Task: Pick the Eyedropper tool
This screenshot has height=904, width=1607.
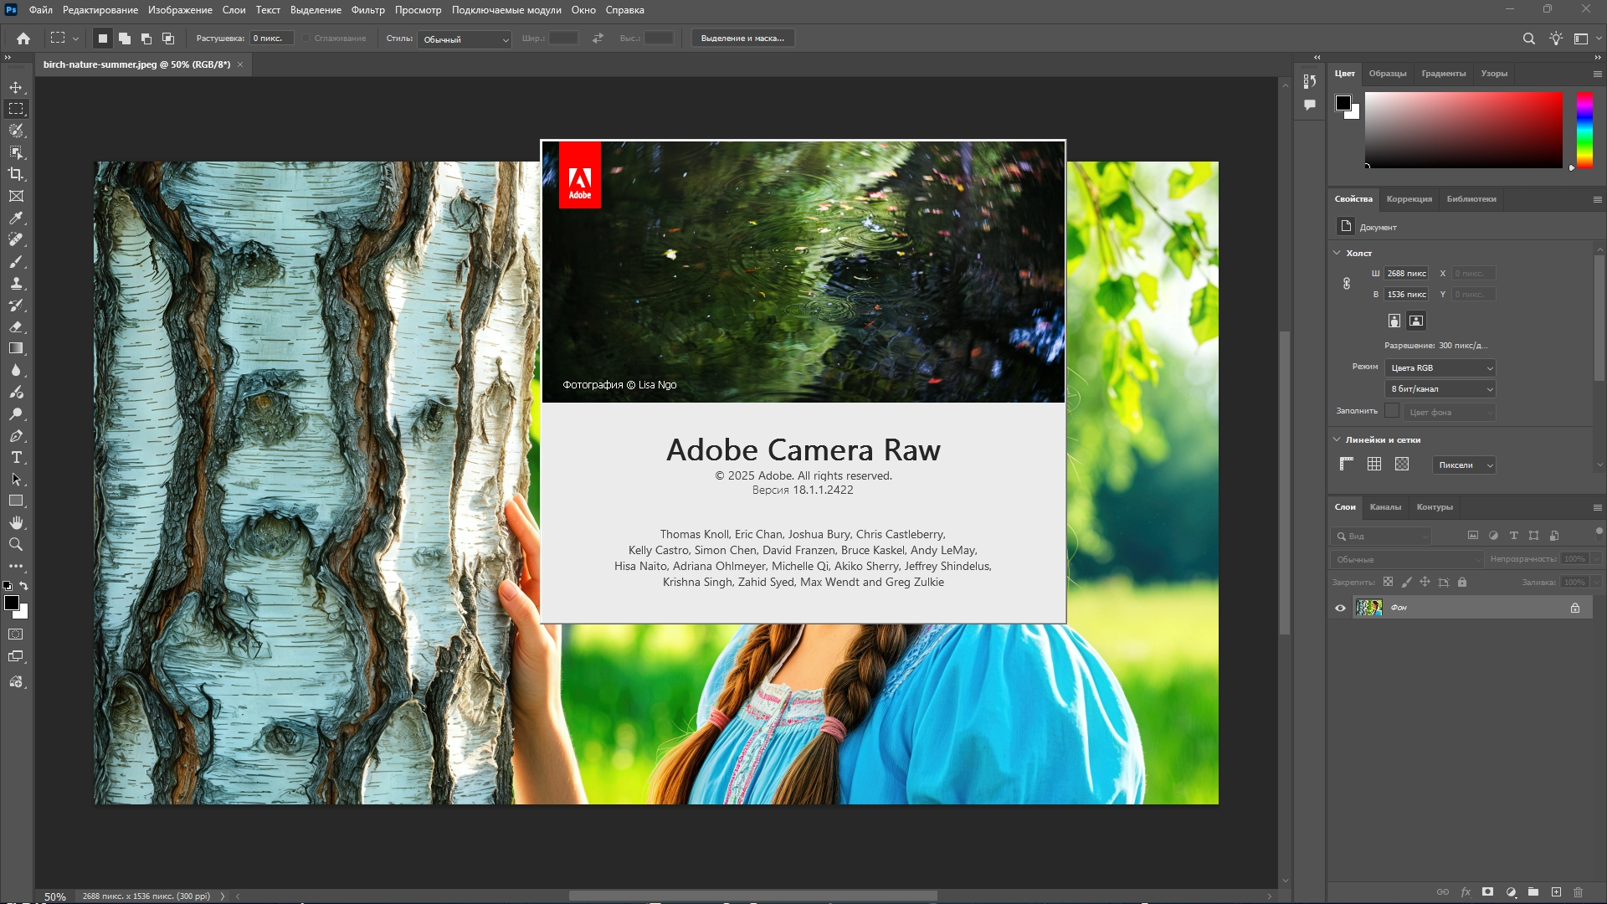Action: pyautogui.click(x=16, y=218)
